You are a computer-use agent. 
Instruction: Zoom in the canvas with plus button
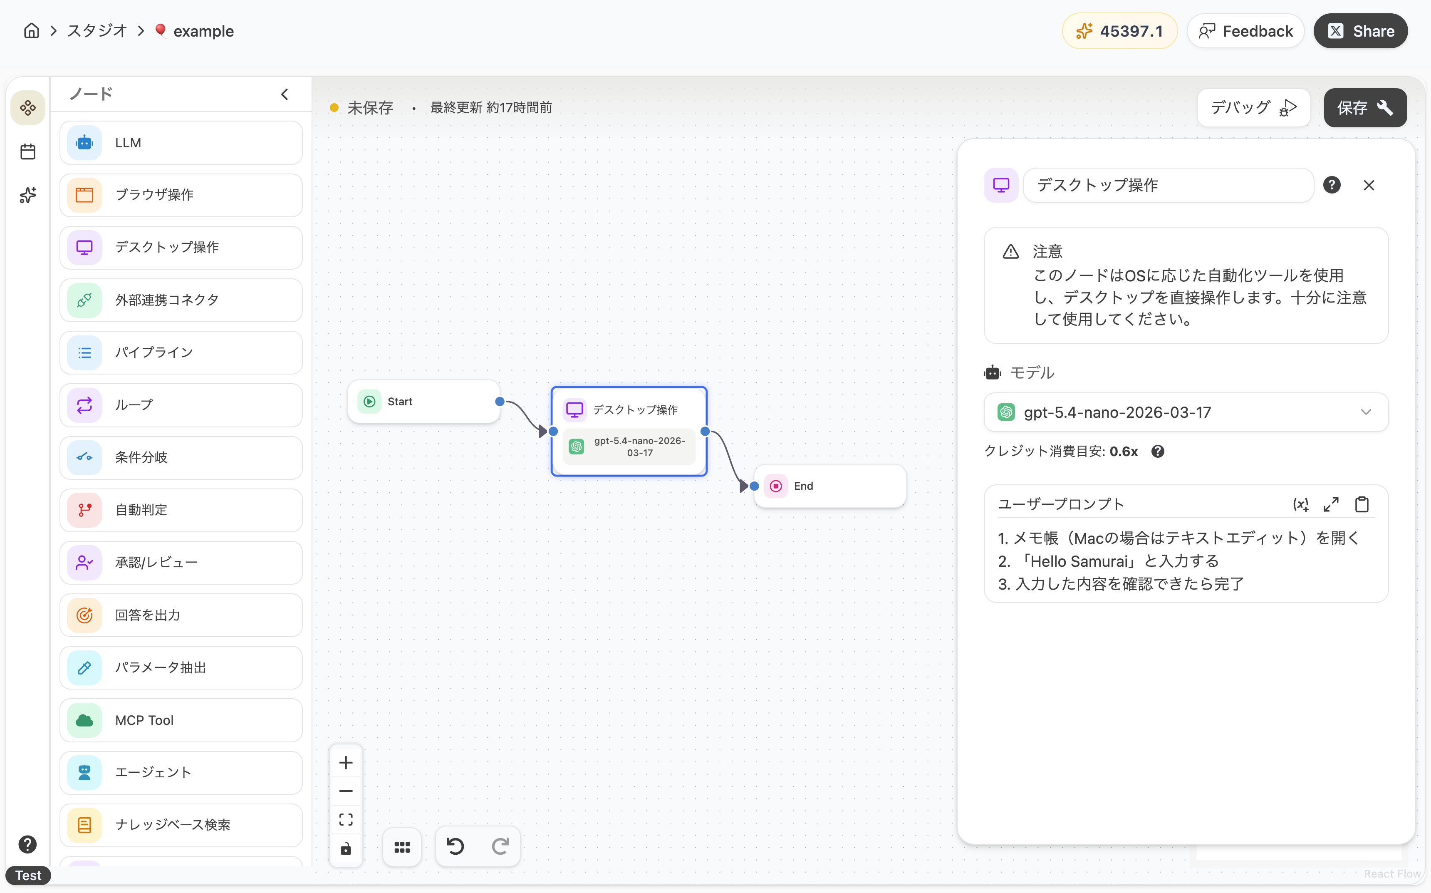(346, 762)
